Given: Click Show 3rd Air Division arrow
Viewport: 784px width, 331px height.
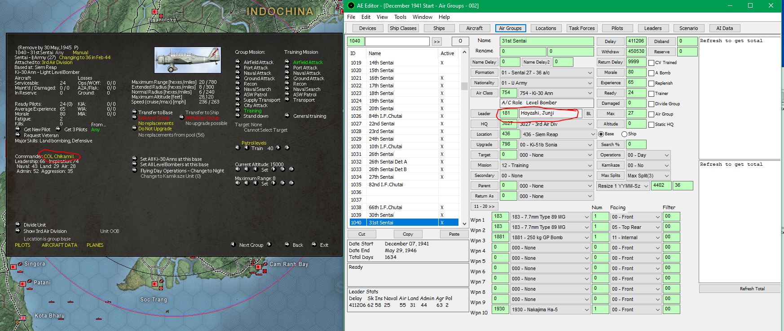Looking at the screenshot, I should [x=18, y=231].
